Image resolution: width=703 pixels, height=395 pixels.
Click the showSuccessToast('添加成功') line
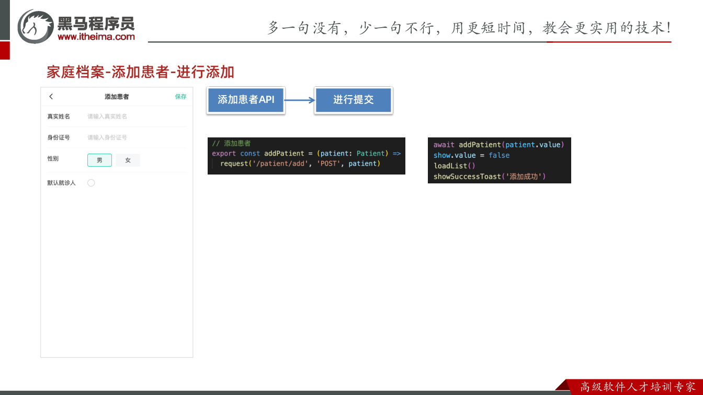pos(490,177)
